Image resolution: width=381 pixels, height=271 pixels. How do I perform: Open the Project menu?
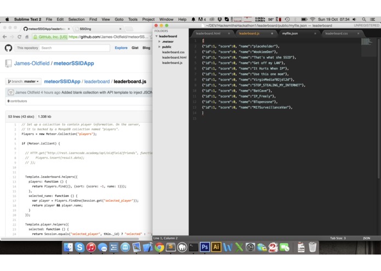click(x=148, y=19)
